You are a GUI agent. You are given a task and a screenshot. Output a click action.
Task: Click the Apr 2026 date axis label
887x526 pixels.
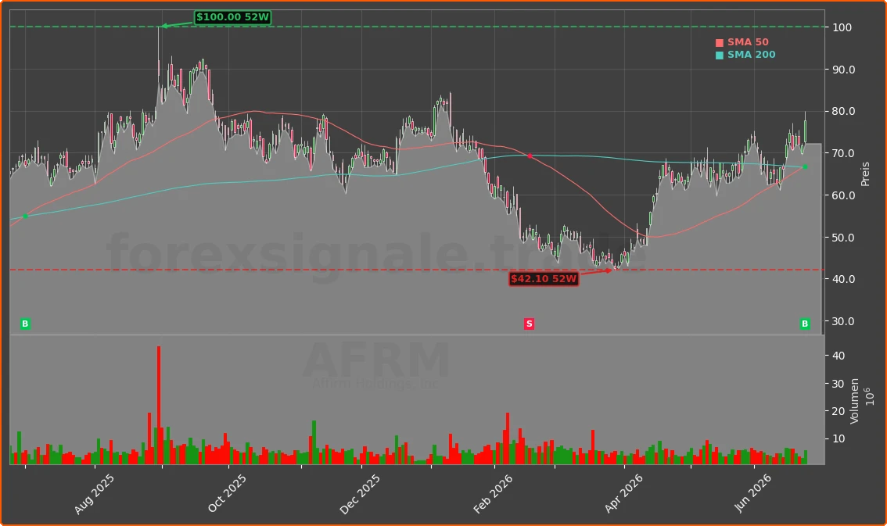click(x=623, y=493)
